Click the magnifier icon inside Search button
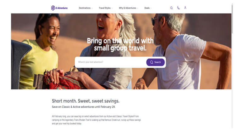 pyautogui.click(x=152, y=62)
